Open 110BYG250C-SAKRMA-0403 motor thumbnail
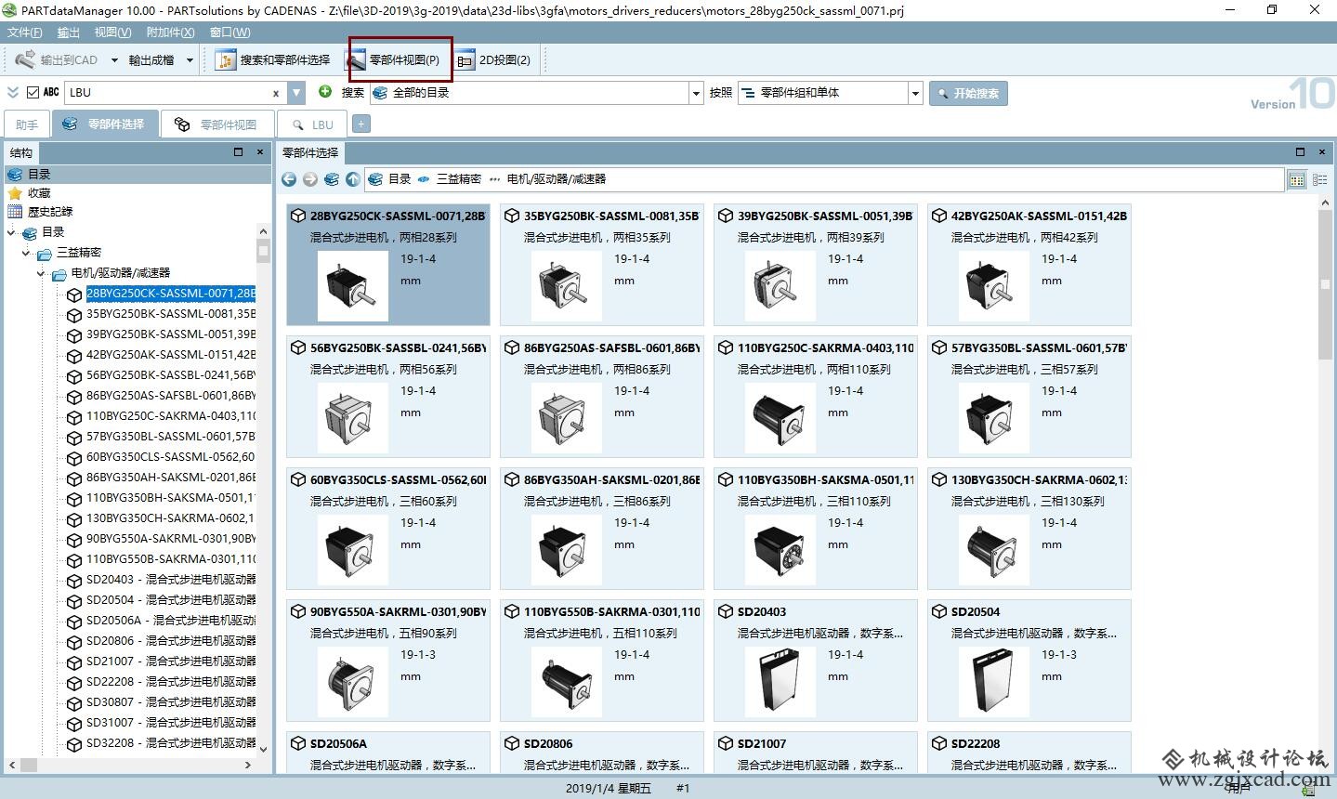The height and width of the screenshot is (799, 1337). pos(779,418)
